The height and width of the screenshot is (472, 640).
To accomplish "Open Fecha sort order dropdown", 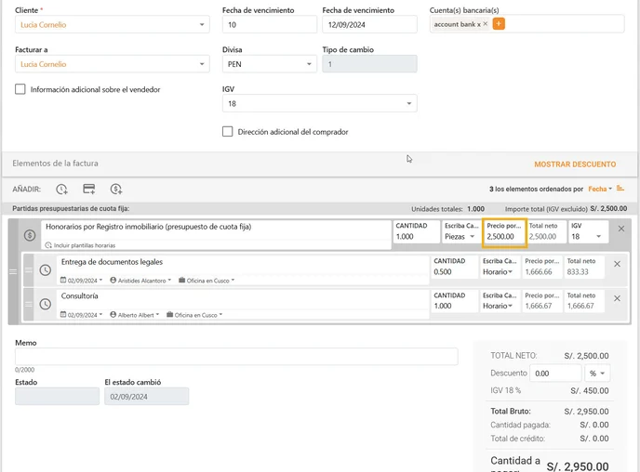I will pos(600,189).
